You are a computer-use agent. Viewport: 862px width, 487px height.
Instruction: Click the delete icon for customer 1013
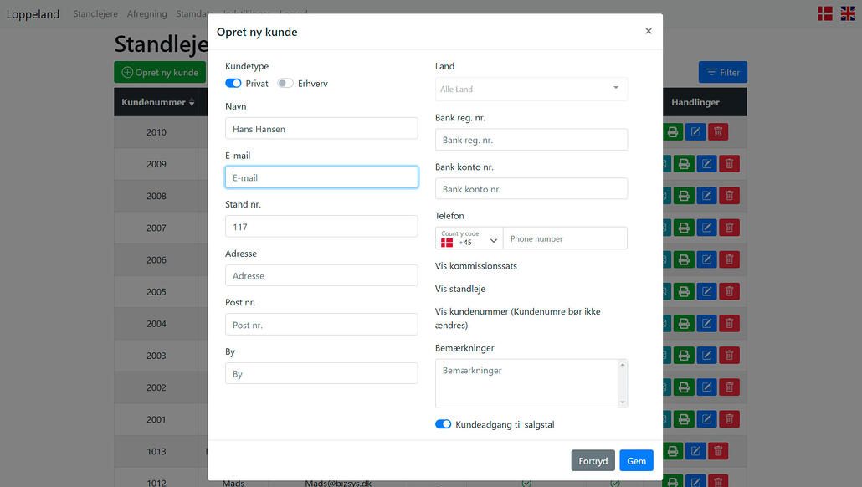(717, 451)
